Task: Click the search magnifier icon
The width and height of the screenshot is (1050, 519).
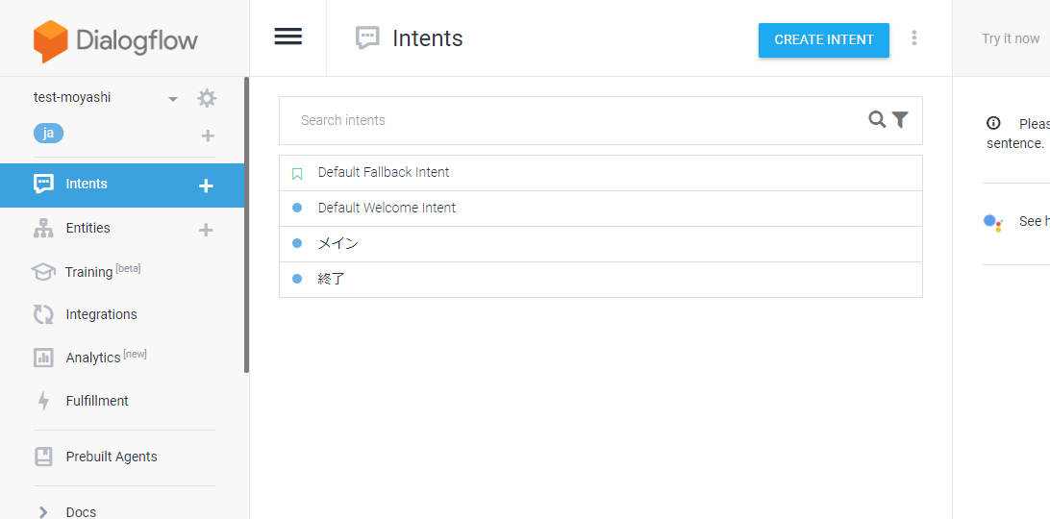Action: [x=877, y=120]
